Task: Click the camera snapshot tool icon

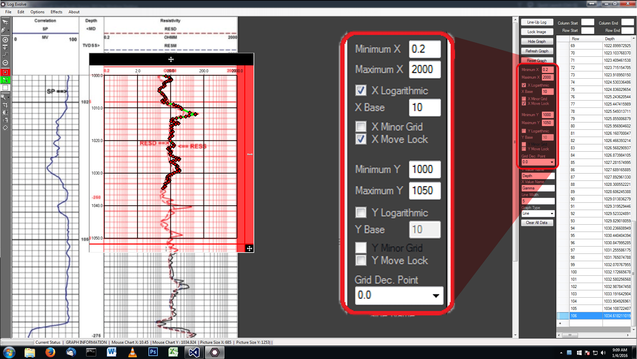Action: [5, 120]
